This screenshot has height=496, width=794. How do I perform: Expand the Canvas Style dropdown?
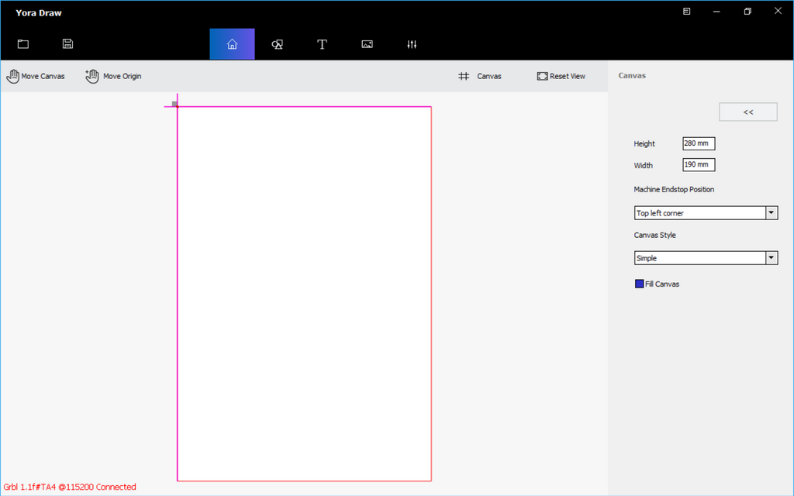771,258
